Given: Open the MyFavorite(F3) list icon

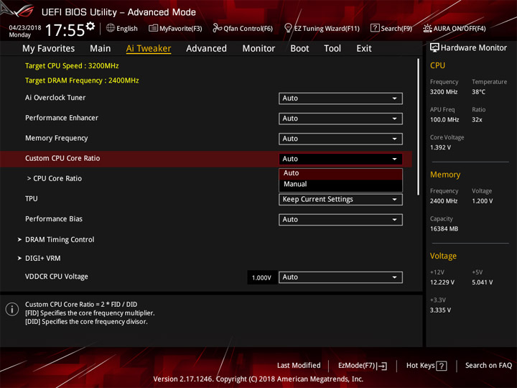Looking at the screenshot, I should coord(153,28).
